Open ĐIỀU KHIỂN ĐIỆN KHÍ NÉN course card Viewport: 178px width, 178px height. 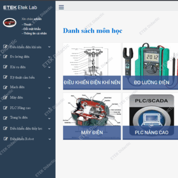92,66
